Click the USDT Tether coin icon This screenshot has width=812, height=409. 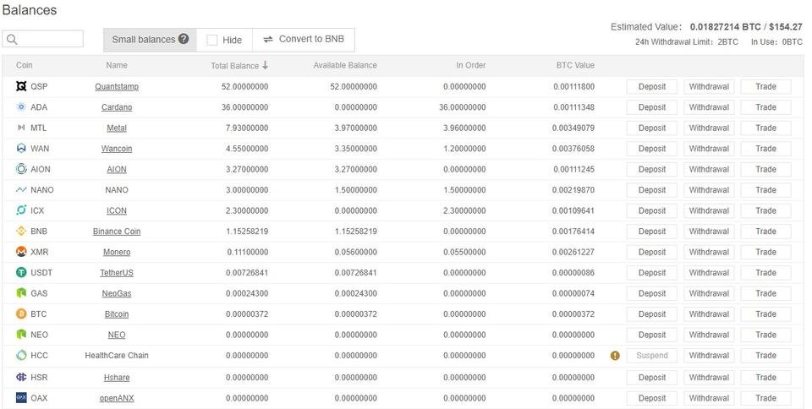tap(21, 272)
